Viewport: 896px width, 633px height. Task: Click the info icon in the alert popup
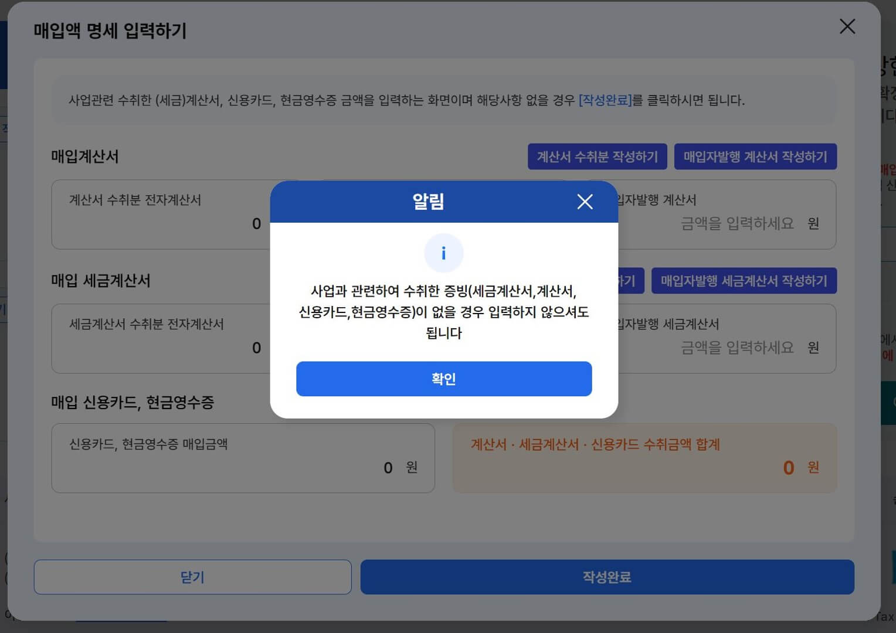pyautogui.click(x=444, y=253)
